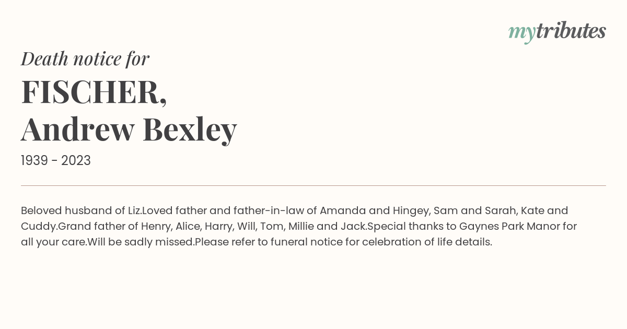
Task: Click the death year 2023
Action: pos(76,161)
